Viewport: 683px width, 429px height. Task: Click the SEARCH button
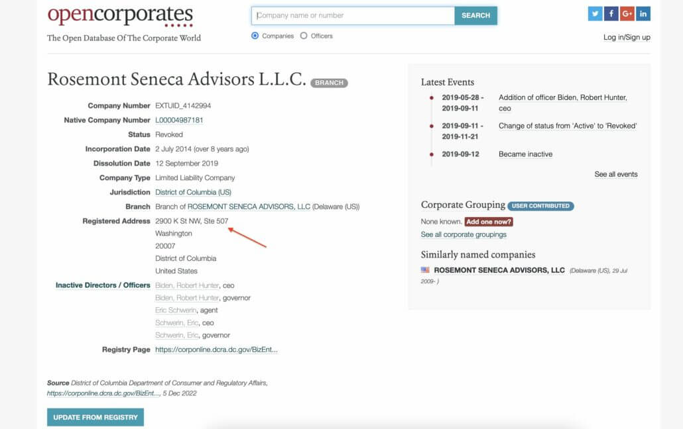pyautogui.click(x=475, y=16)
